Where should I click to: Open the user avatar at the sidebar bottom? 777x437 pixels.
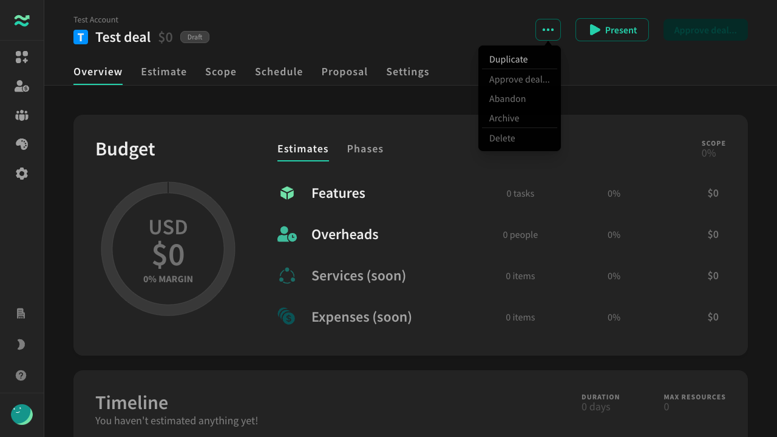pyautogui.click(x=22, y=415)
